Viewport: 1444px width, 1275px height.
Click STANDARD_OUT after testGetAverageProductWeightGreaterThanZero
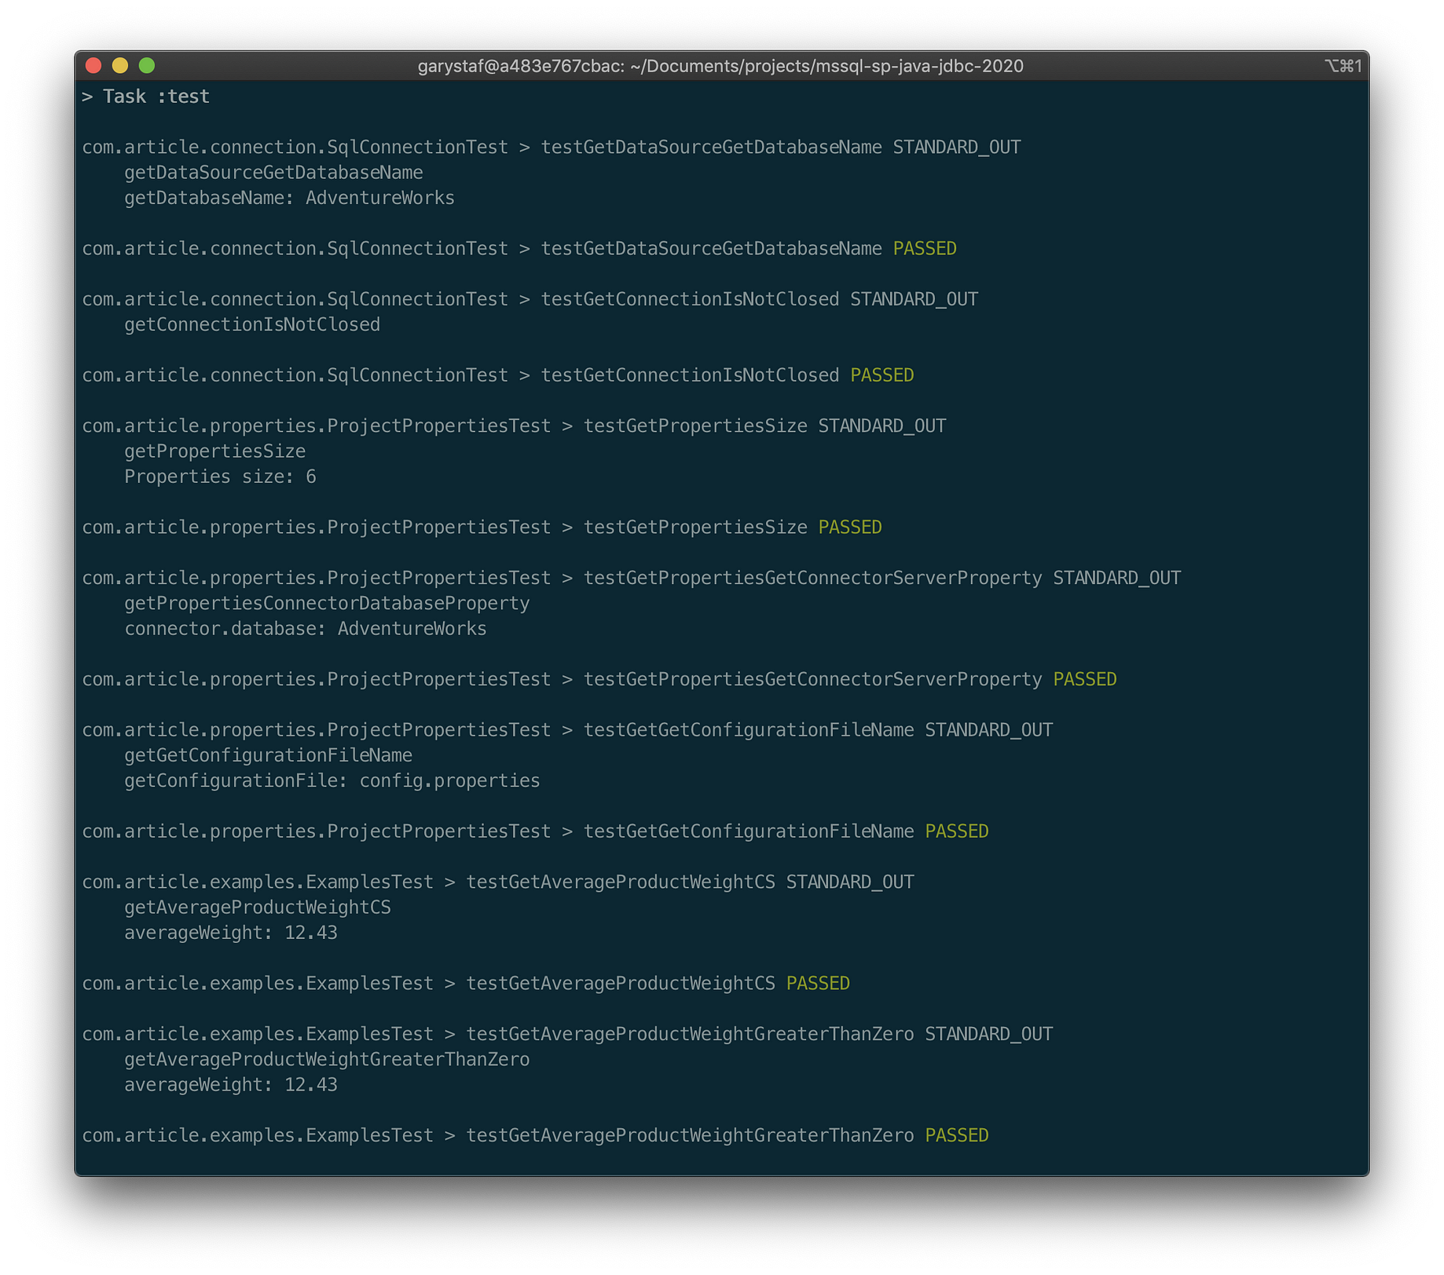989,1035
